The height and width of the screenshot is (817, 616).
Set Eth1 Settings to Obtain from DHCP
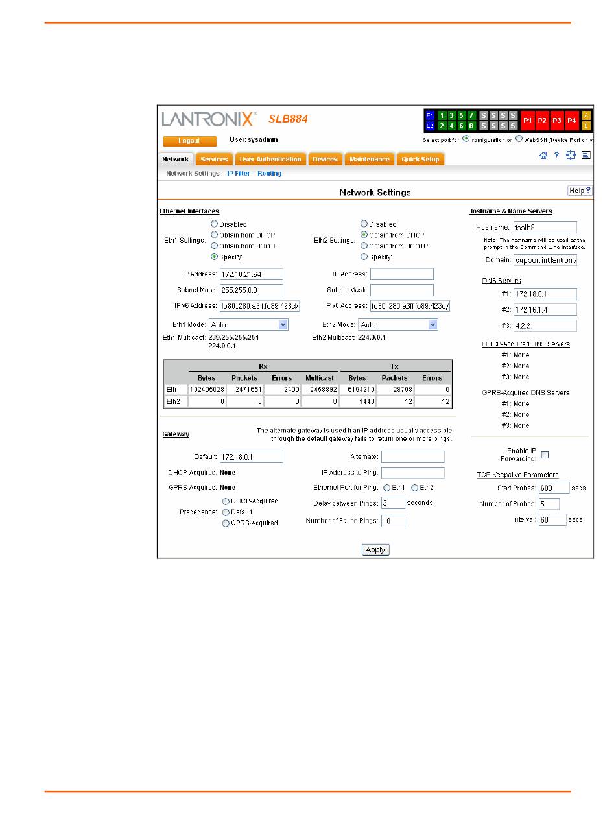[214, 235]
